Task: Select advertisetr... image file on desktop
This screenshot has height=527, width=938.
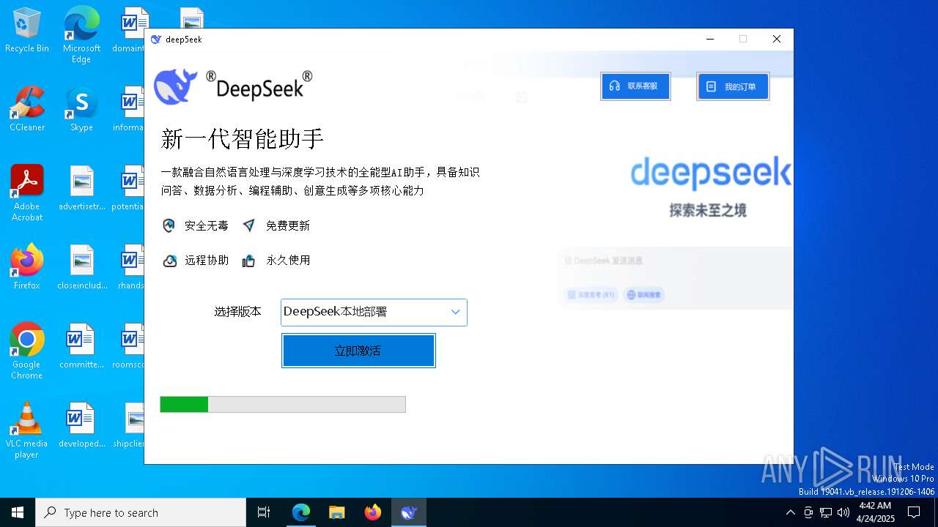Action: pyautogui.click(x=81, y=188)
